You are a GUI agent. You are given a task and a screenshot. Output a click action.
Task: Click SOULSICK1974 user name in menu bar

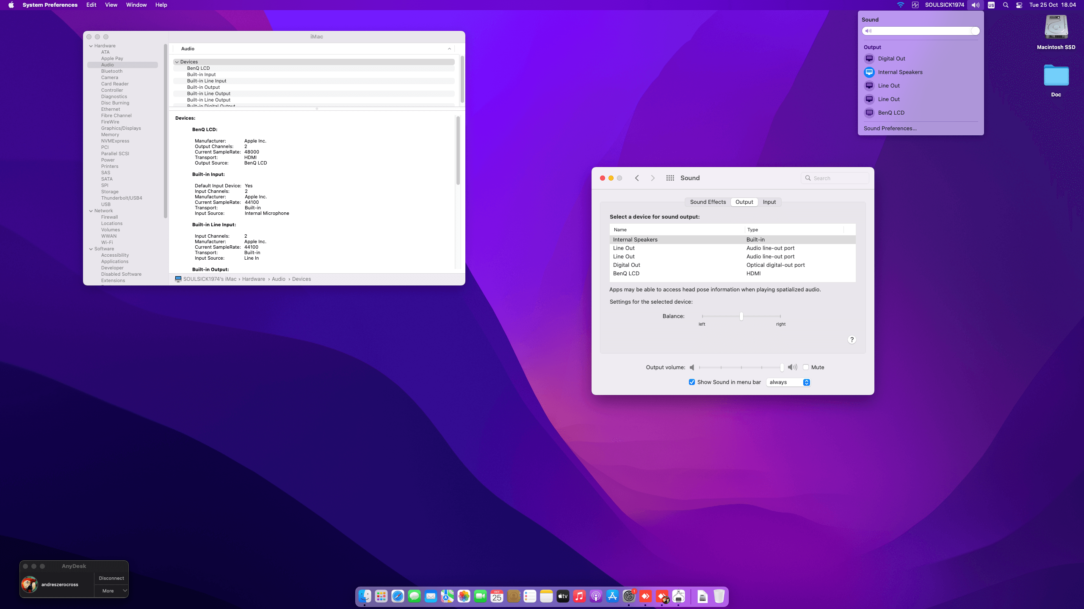click(945, 5)
